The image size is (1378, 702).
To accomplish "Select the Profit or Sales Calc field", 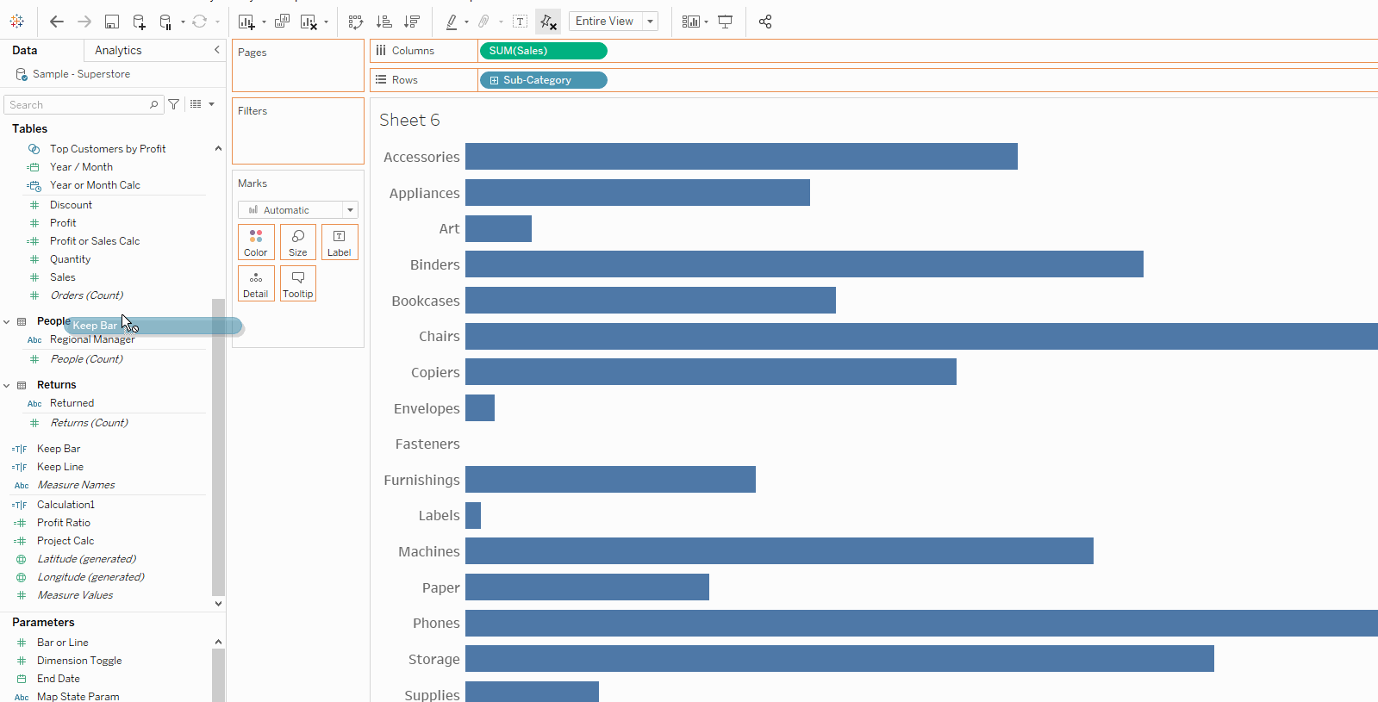I will tap(95, 241).
